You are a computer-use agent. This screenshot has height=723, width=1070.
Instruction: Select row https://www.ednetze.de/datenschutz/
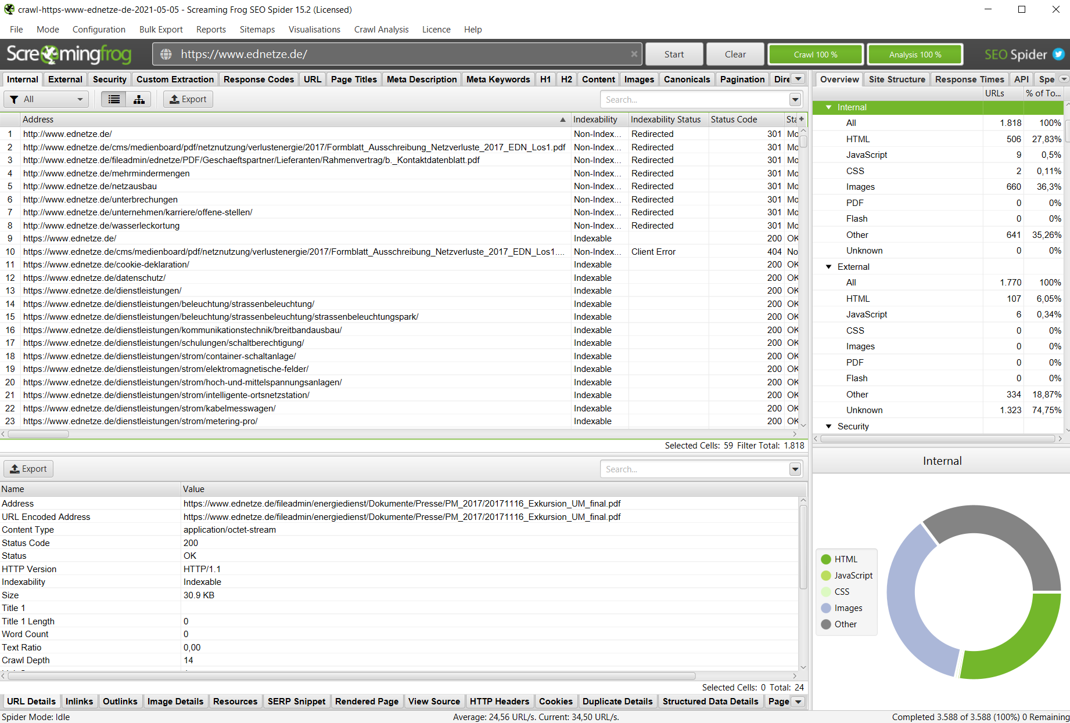tap(400, 278)
